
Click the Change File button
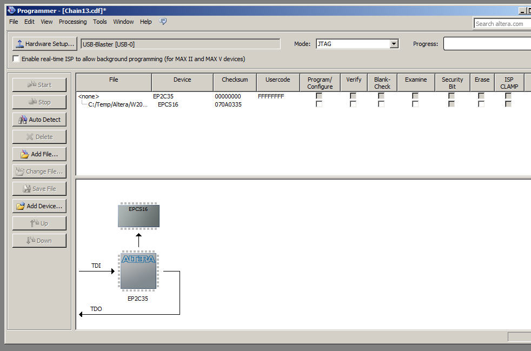pyautogui.click(x=39, y=171)
